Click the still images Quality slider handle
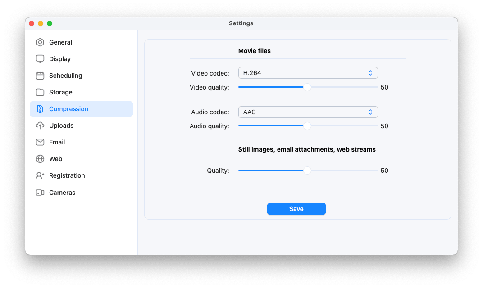This screenshot has width=483, height=288. coord(307,170)
